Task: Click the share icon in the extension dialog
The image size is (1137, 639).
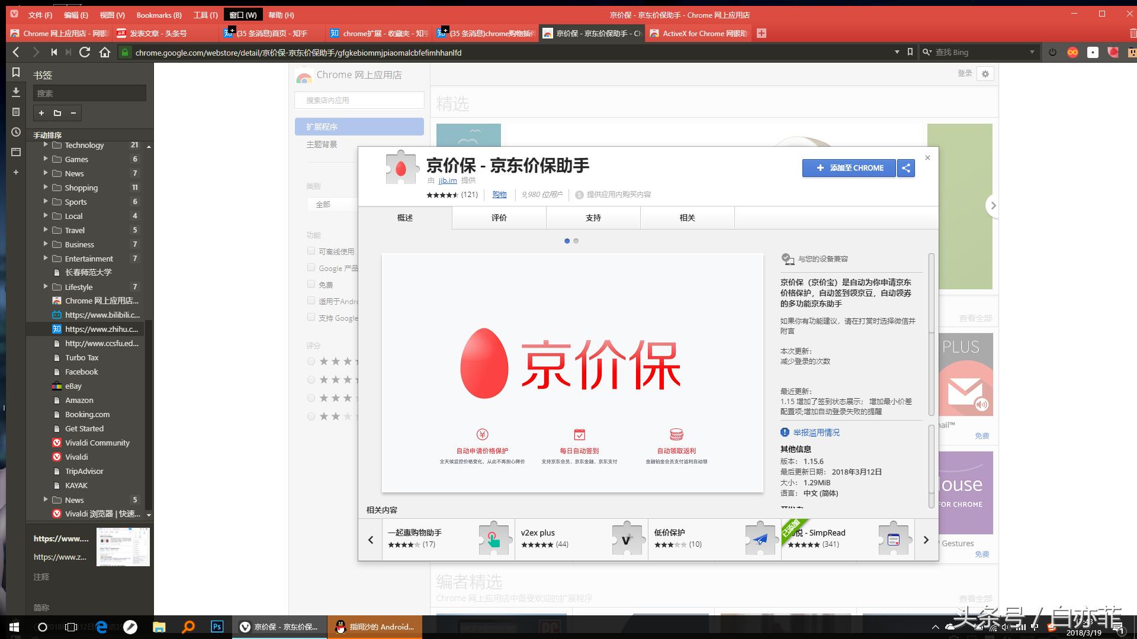Action: 905,168
